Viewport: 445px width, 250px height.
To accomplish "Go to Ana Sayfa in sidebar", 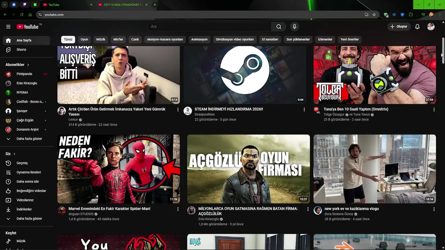I will point(26,40).
